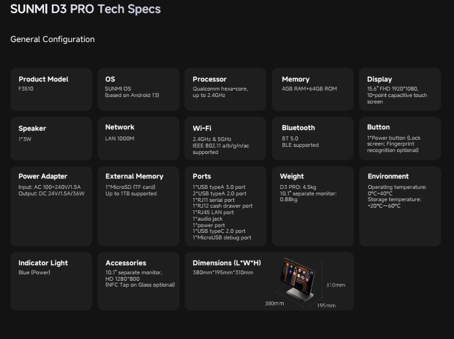Select the Weight spec card
The image size is (454, 339).
pyautogui.click(x=313, y=206)
